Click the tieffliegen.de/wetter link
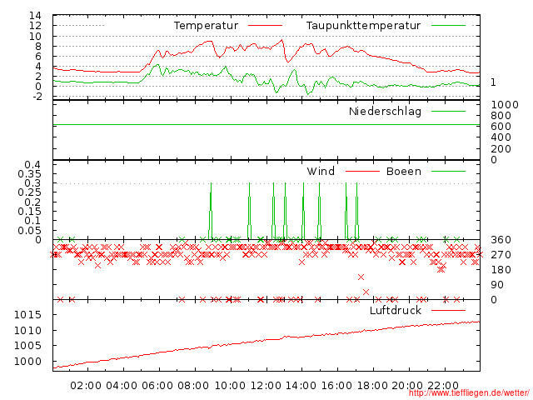Image resolution: width=533 pixels, height=400 pixels. pyautogui.click(x=469, y=392)
